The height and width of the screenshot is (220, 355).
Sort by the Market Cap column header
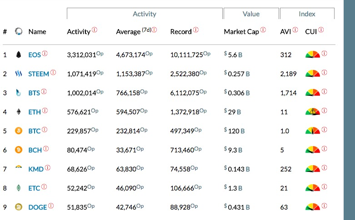click(x=241, y=32)
